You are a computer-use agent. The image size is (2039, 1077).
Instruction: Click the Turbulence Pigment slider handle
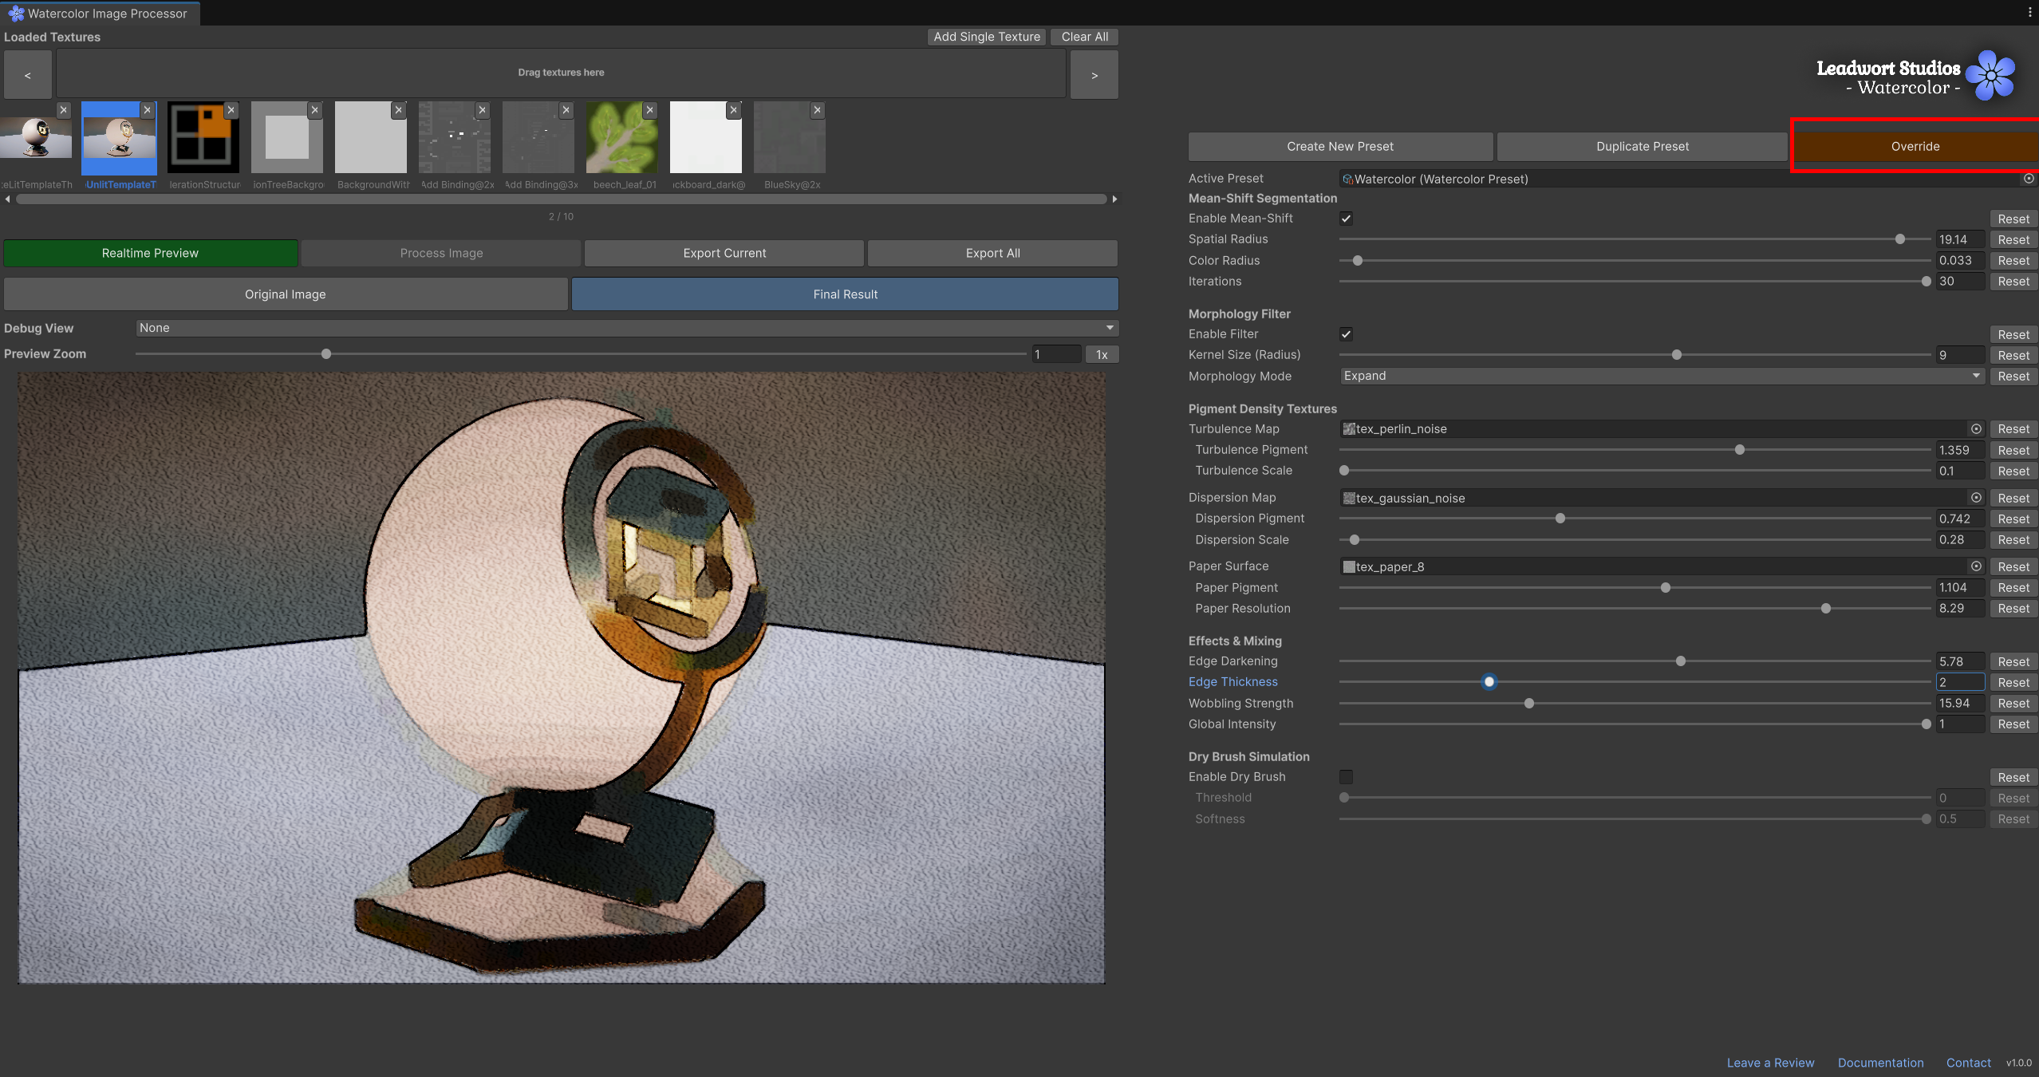(1740, 450)
